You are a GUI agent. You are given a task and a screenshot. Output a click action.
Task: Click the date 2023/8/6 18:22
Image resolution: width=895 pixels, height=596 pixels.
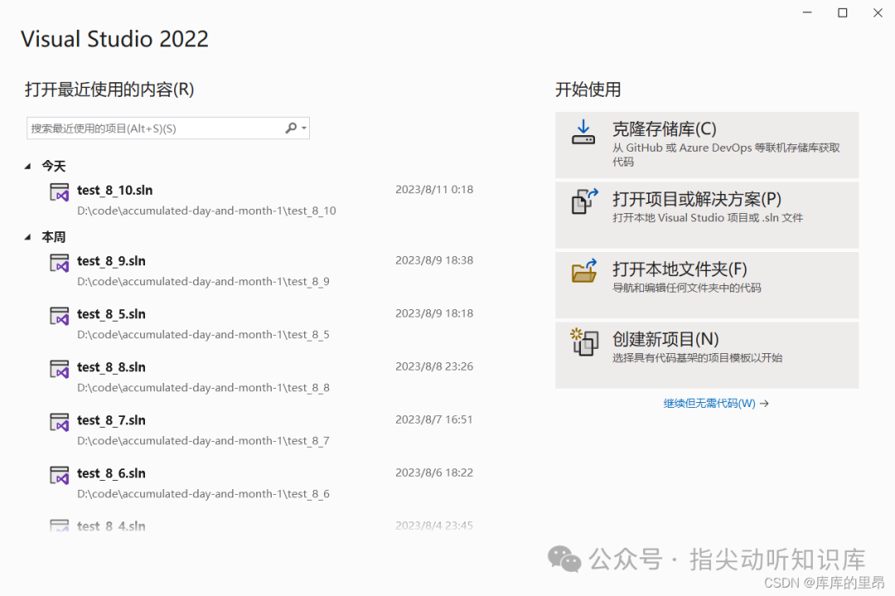(x=434, y=472)
